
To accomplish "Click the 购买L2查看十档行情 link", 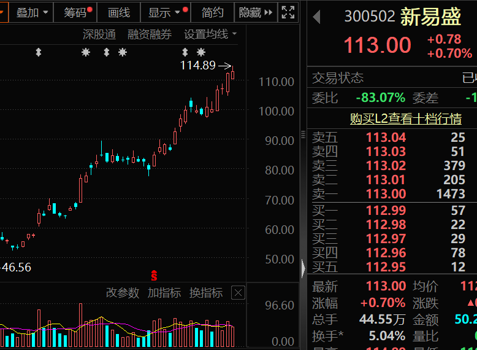I will 405,119.
